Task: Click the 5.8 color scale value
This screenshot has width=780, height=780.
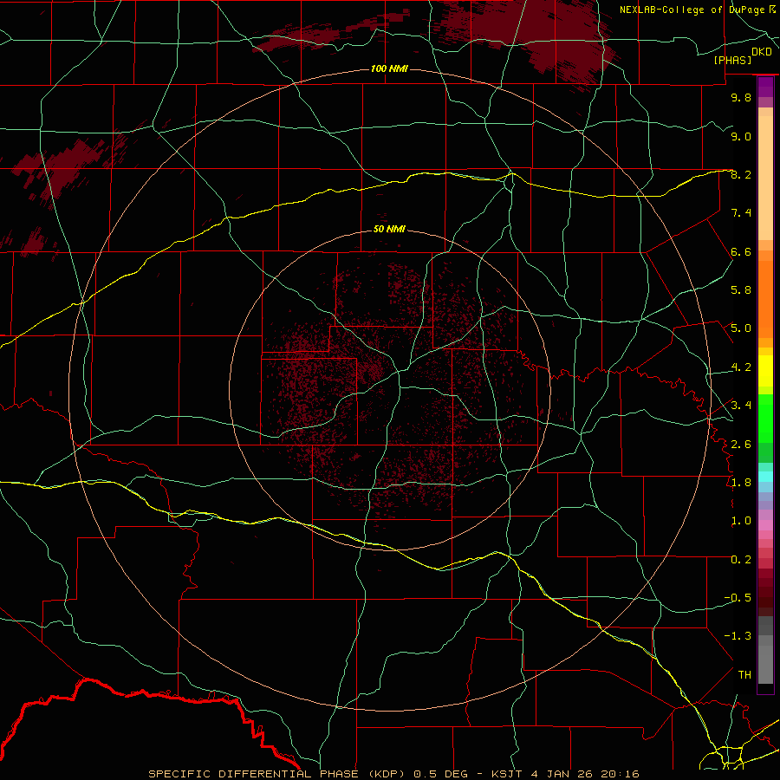Action: [x=741, y=290]
